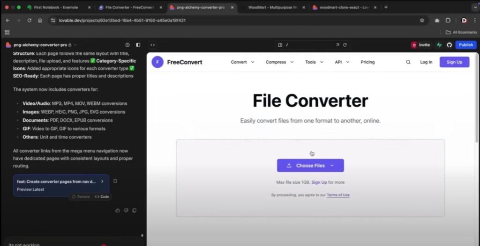
Task: Publish the project
Action: pyautogui.click(x=466, y=45)
